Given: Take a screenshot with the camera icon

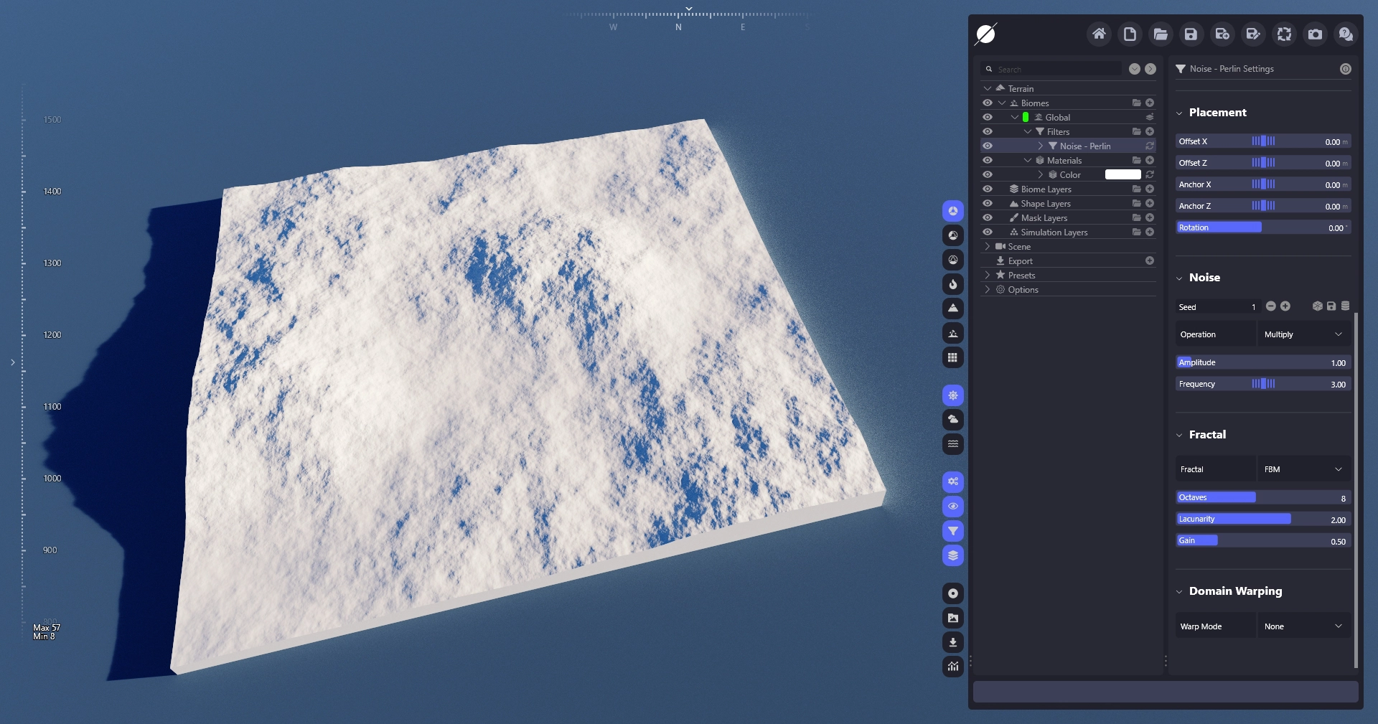Looking at the screenshot, I should [1315, 34].
